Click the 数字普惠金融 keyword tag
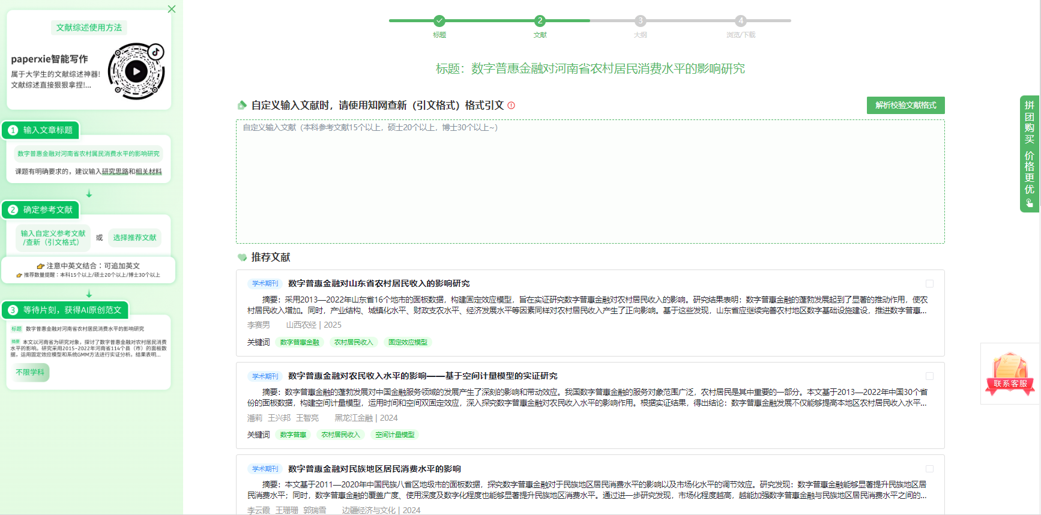1041x515 pixels. tap(300, 342)
